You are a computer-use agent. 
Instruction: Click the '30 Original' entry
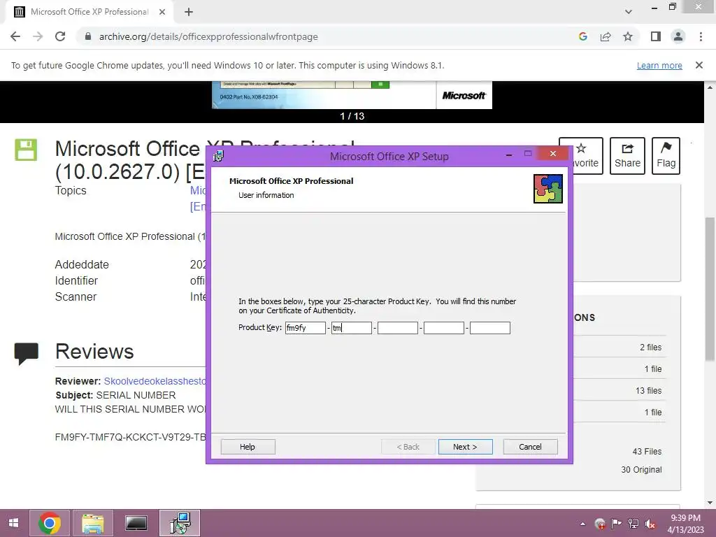pos(641,469)
